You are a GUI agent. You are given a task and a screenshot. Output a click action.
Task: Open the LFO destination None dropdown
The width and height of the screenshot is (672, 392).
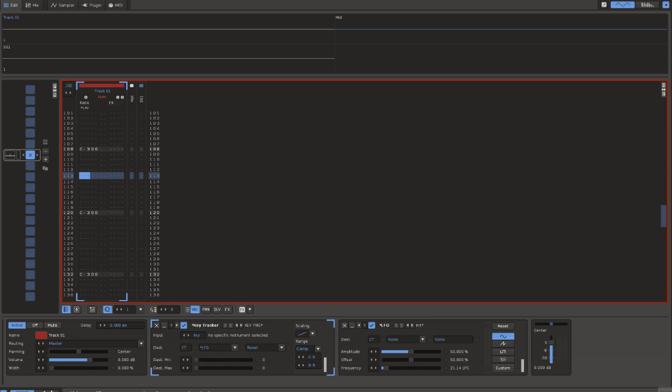[x=405, y=339]
